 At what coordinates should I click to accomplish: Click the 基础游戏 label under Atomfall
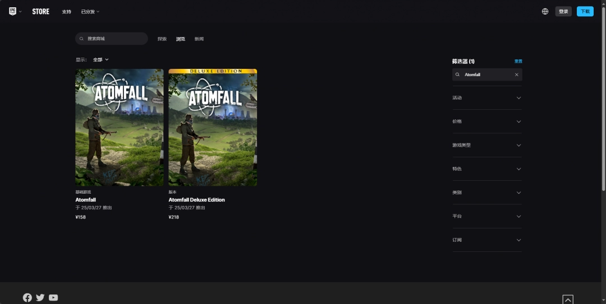(x=83, y=192)
